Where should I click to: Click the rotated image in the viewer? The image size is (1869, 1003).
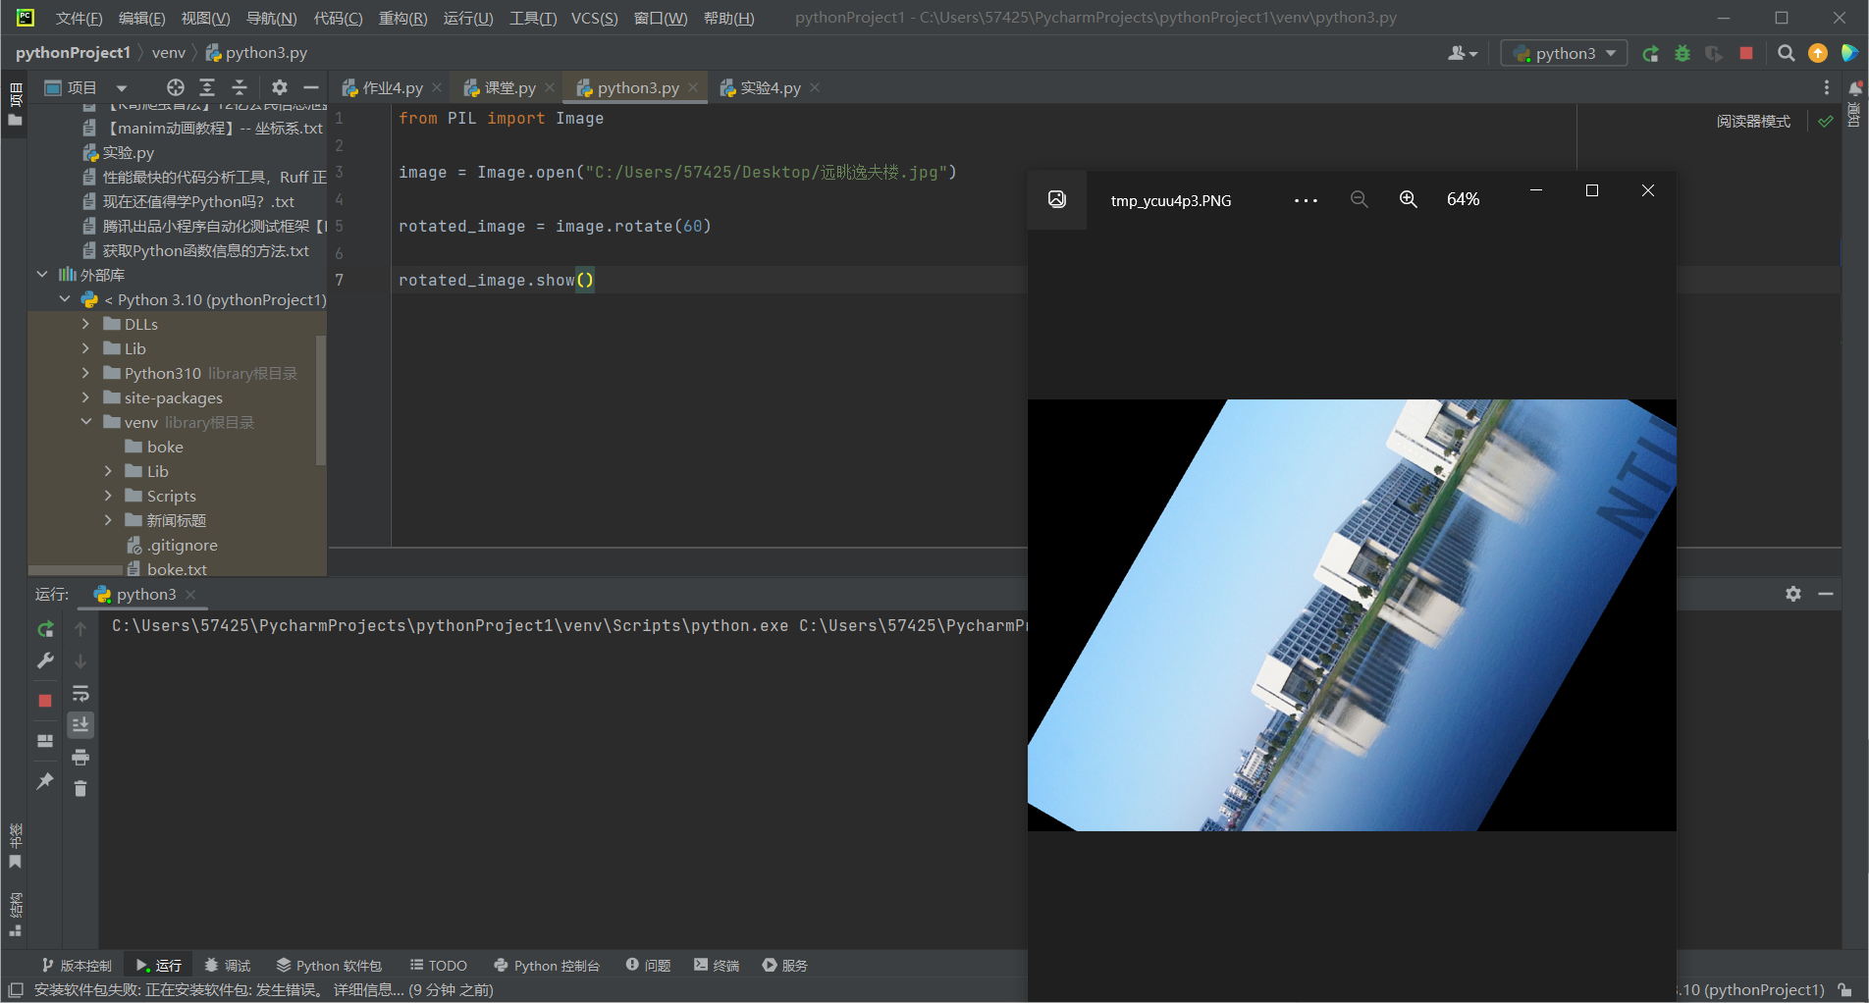(x=1351, y=615)
